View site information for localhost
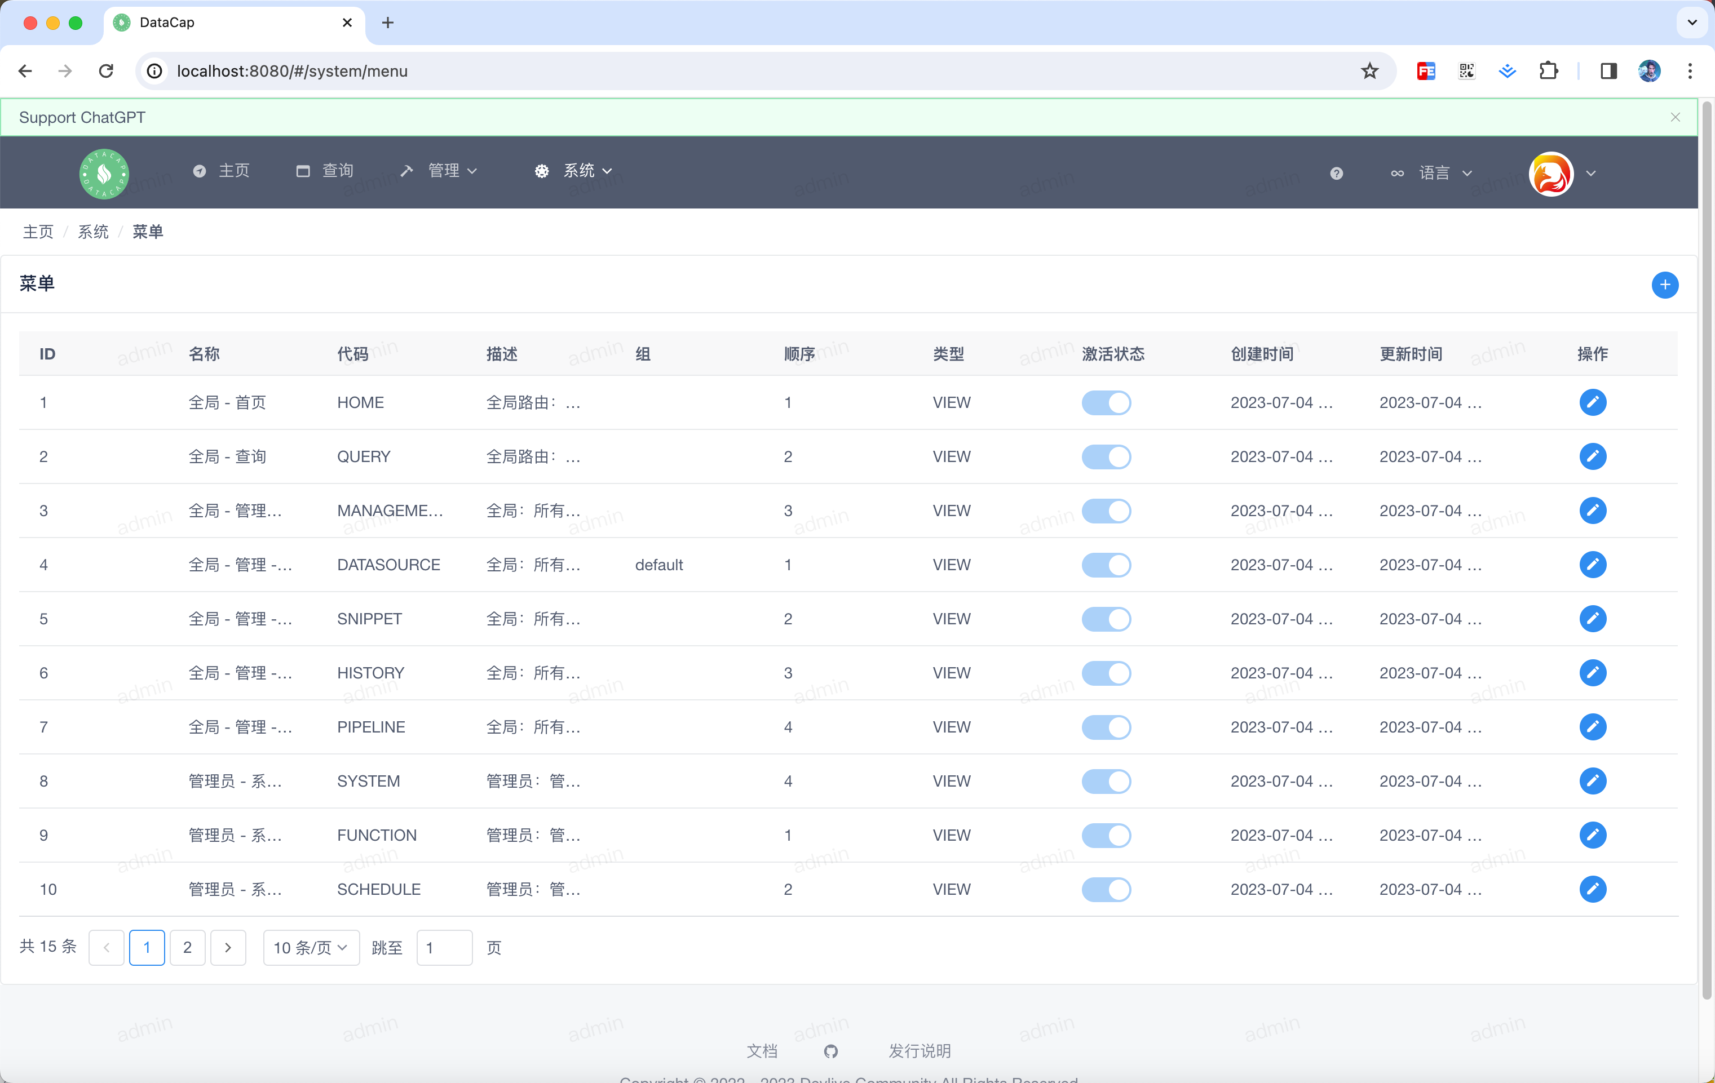Screen dimensions: 1715x1083 (154, 71)
